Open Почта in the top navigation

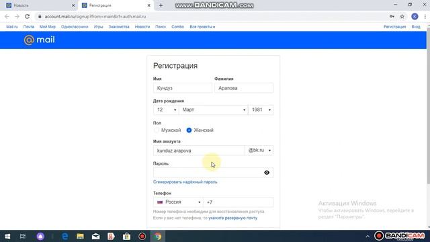pyautogui.click(x=29, y=27)
